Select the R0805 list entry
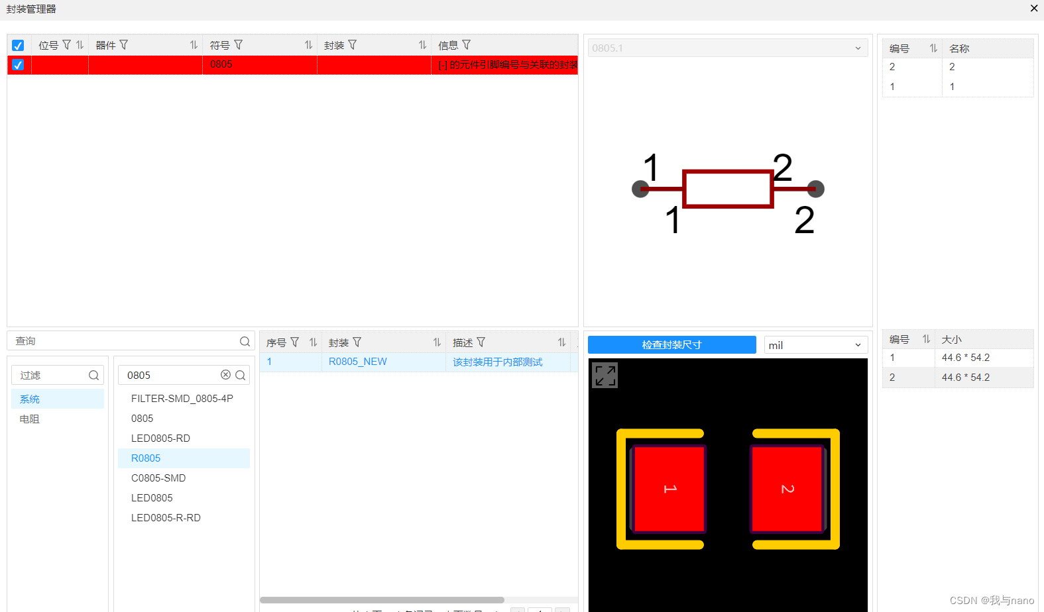The image size is (1044, 612). tap(184, 458)
